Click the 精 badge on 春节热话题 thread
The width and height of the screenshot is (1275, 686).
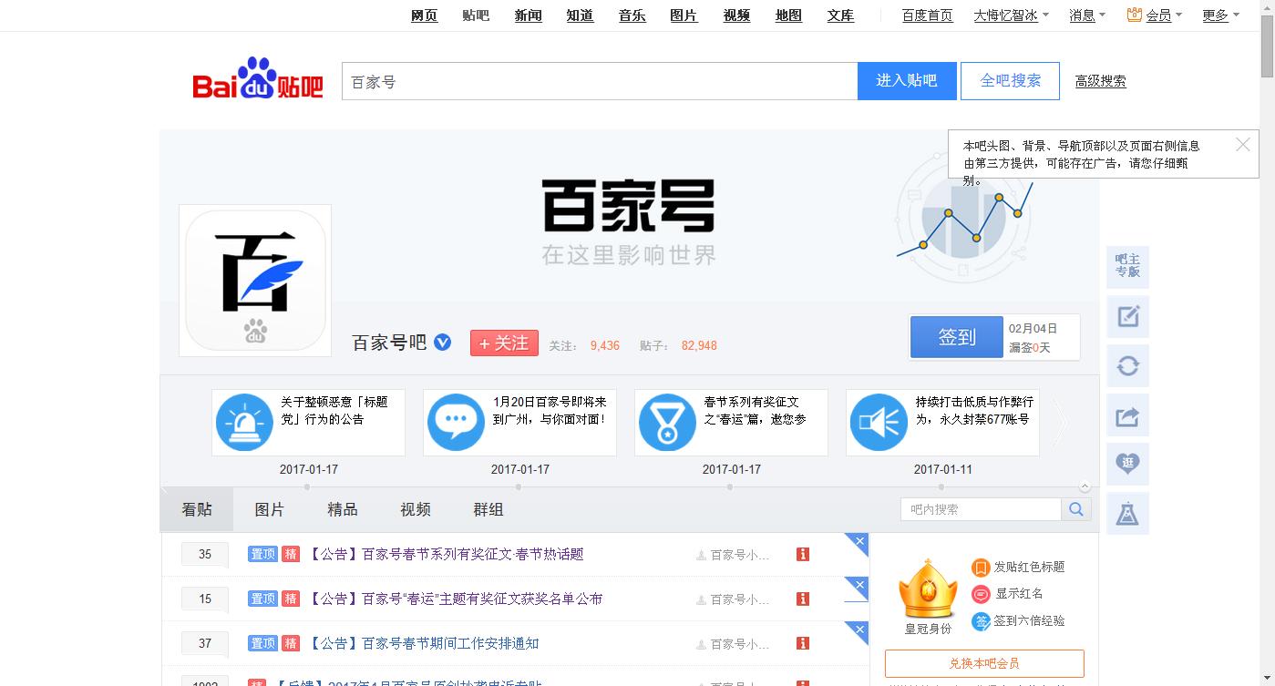click(x=291, y=554)
